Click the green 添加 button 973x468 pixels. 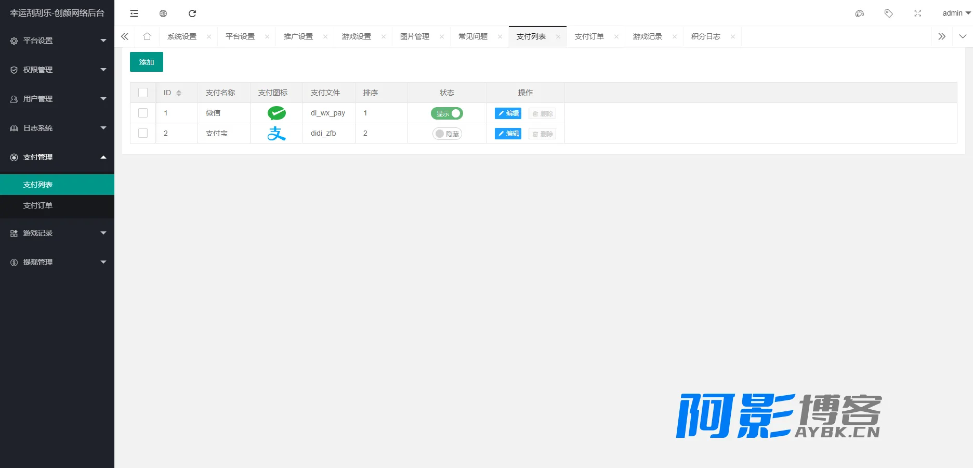pyautogui.click(x=147, y=62)
